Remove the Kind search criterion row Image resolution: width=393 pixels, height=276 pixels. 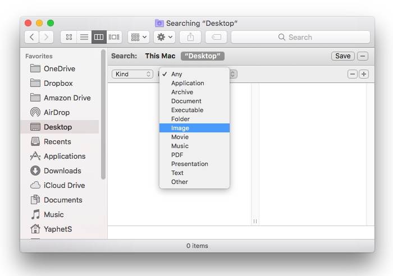pos(353,74)
